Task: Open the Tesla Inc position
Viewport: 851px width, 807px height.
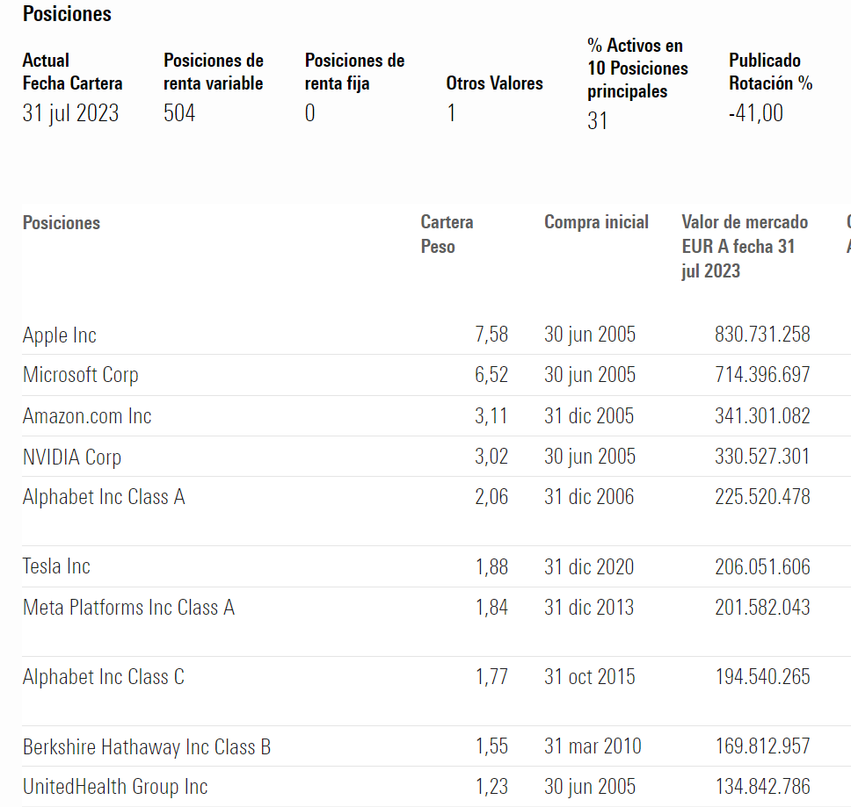Action: coord(56,566)
